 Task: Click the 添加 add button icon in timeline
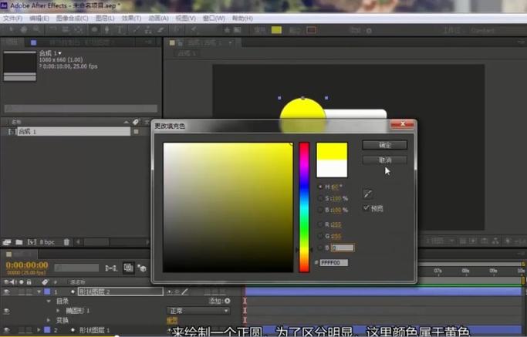pyautogui.click(x=227, y=301)
